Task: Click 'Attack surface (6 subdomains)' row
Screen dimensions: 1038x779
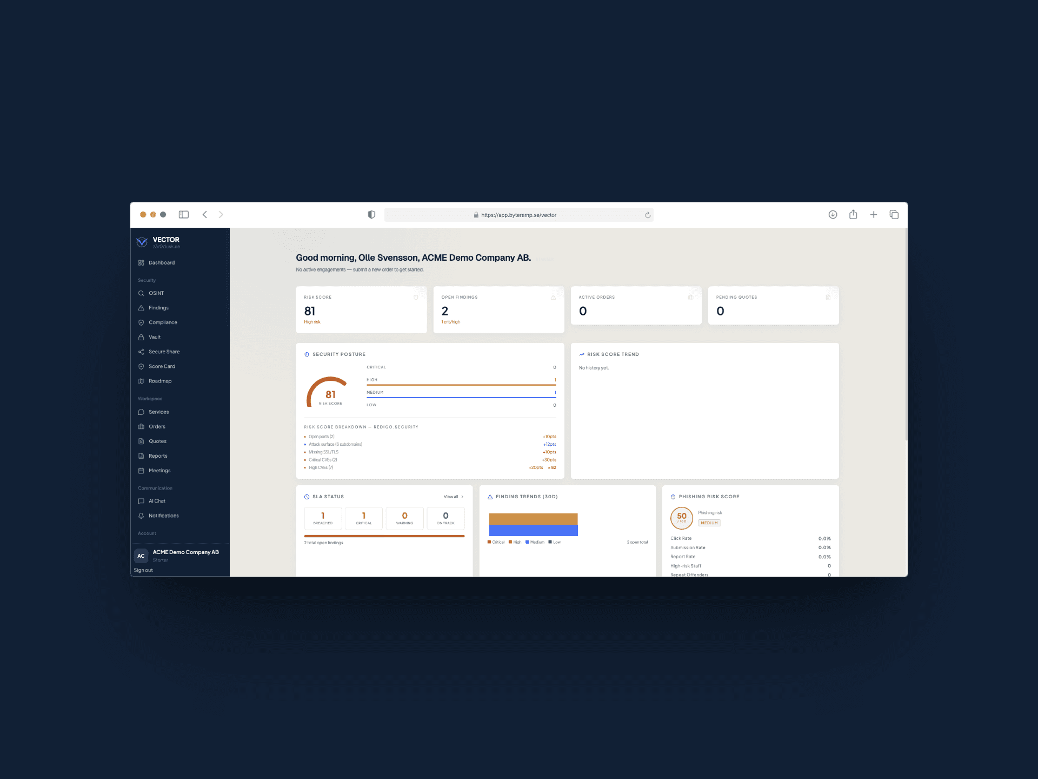Action: (430, 445)
